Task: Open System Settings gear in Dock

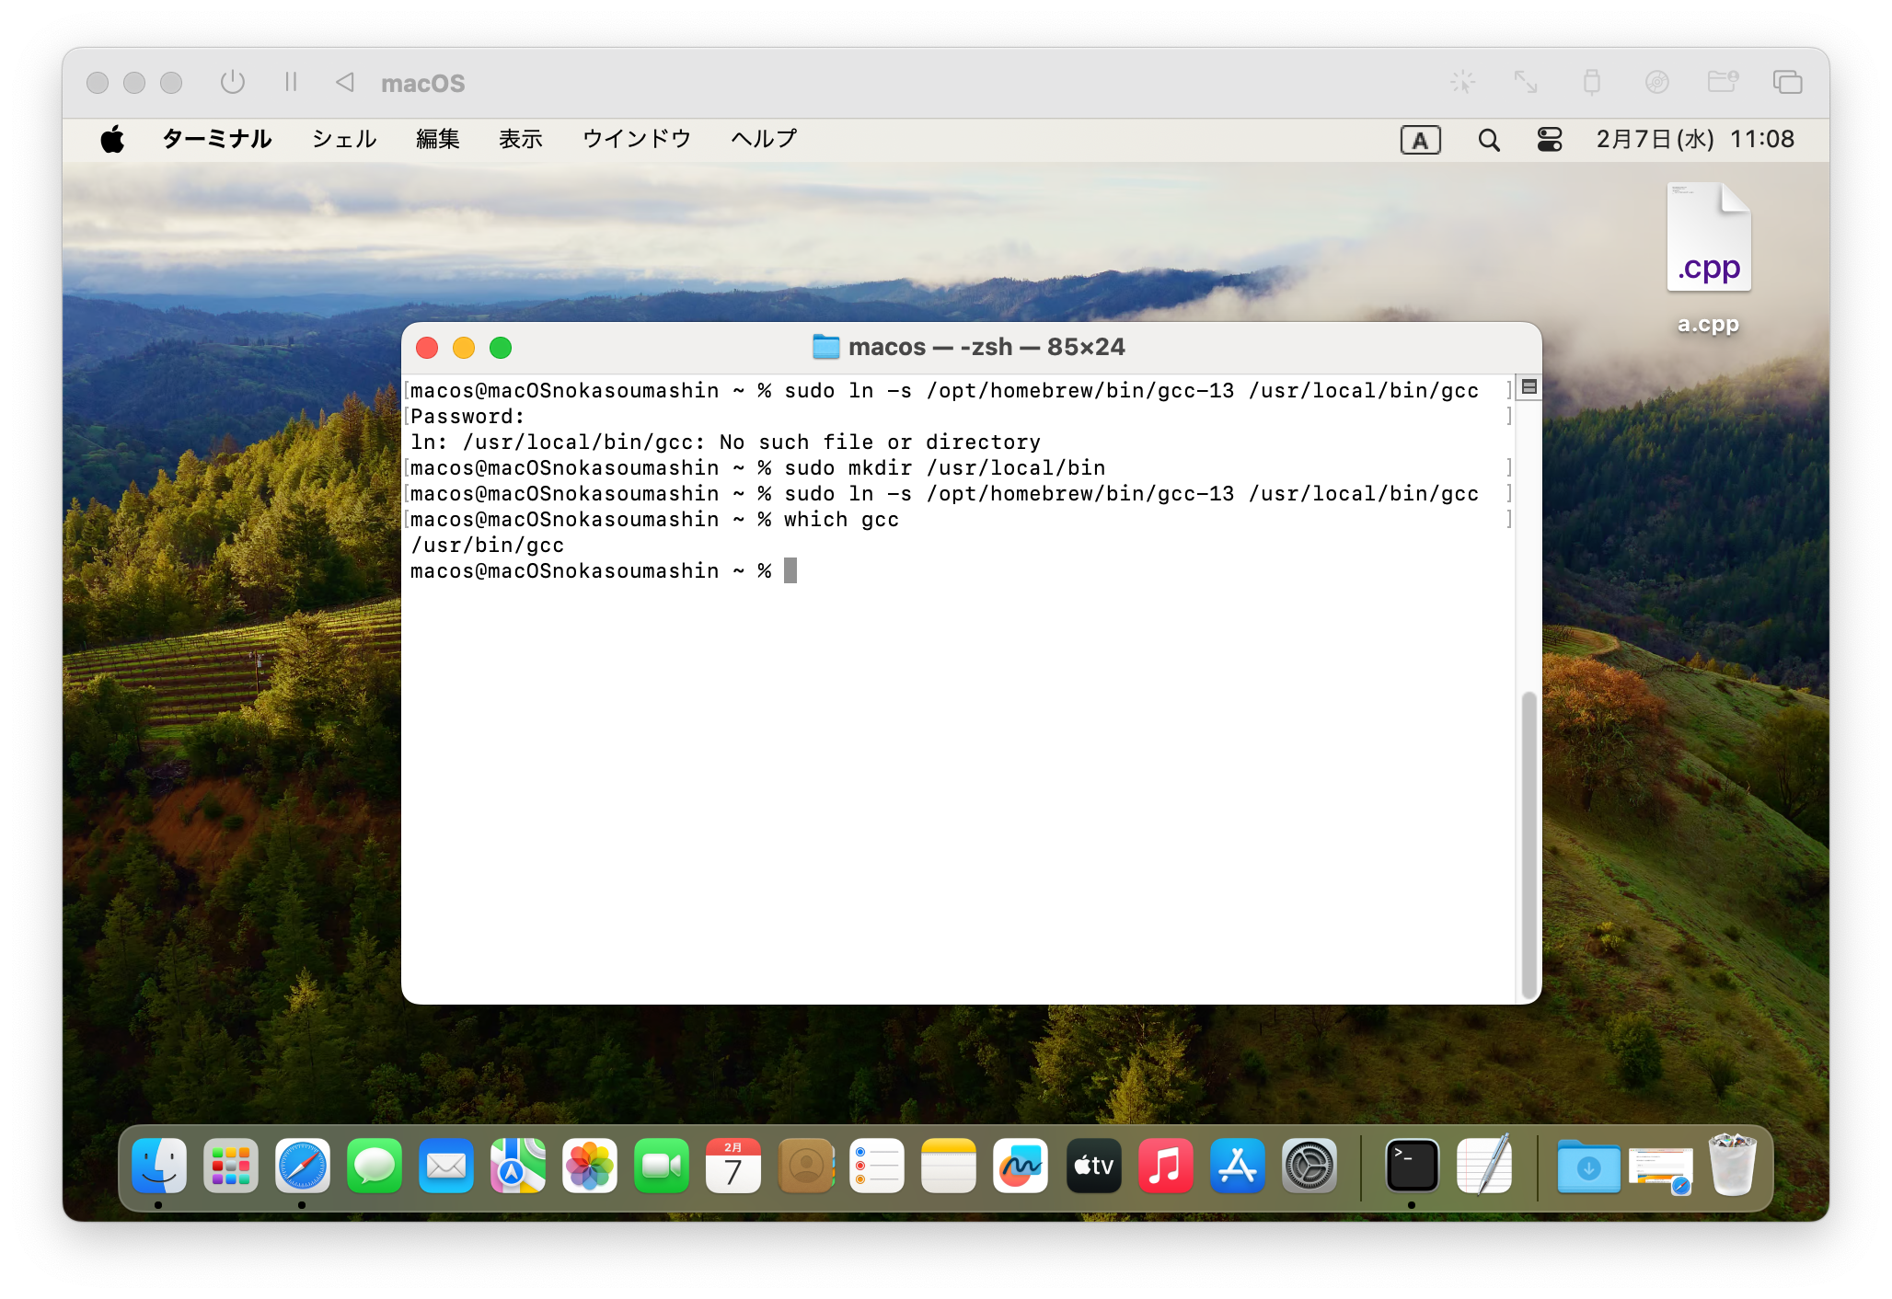Action: 1309,1166
